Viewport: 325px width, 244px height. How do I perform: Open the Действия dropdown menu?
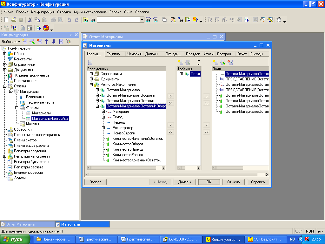[11, 42]
